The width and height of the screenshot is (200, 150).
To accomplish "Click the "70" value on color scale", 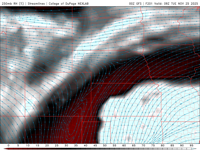I will coord(143,145).
